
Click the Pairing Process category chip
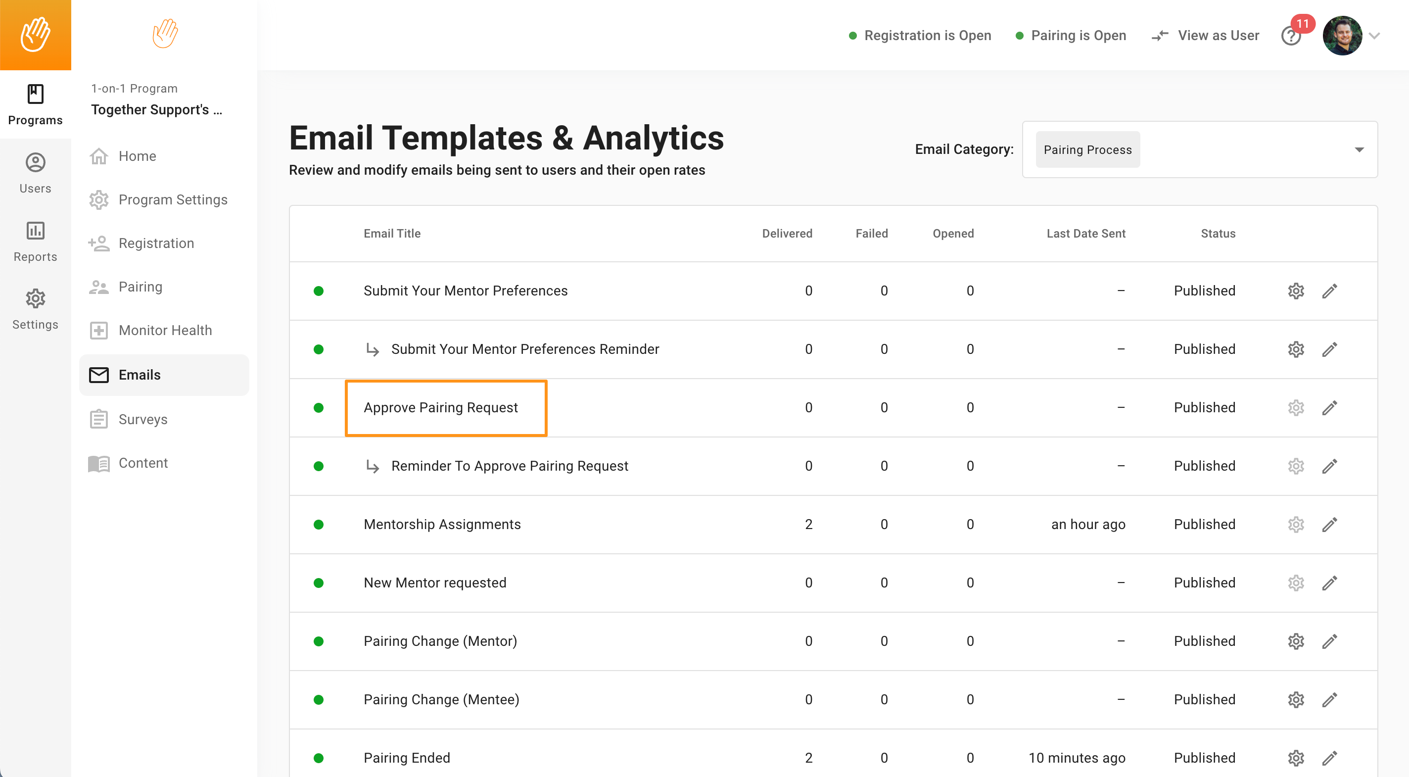coord(1087,149)
